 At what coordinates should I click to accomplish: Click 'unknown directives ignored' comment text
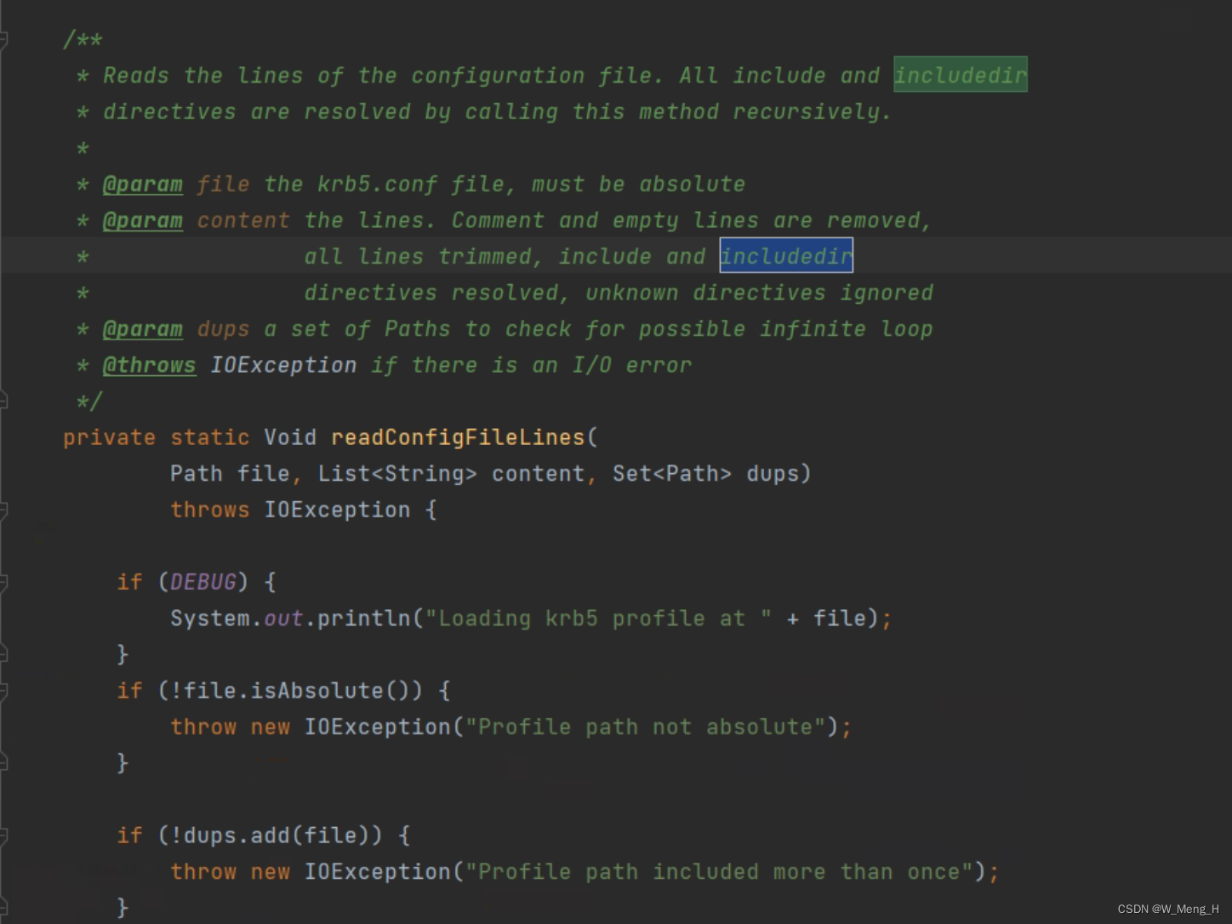point(759,293)
